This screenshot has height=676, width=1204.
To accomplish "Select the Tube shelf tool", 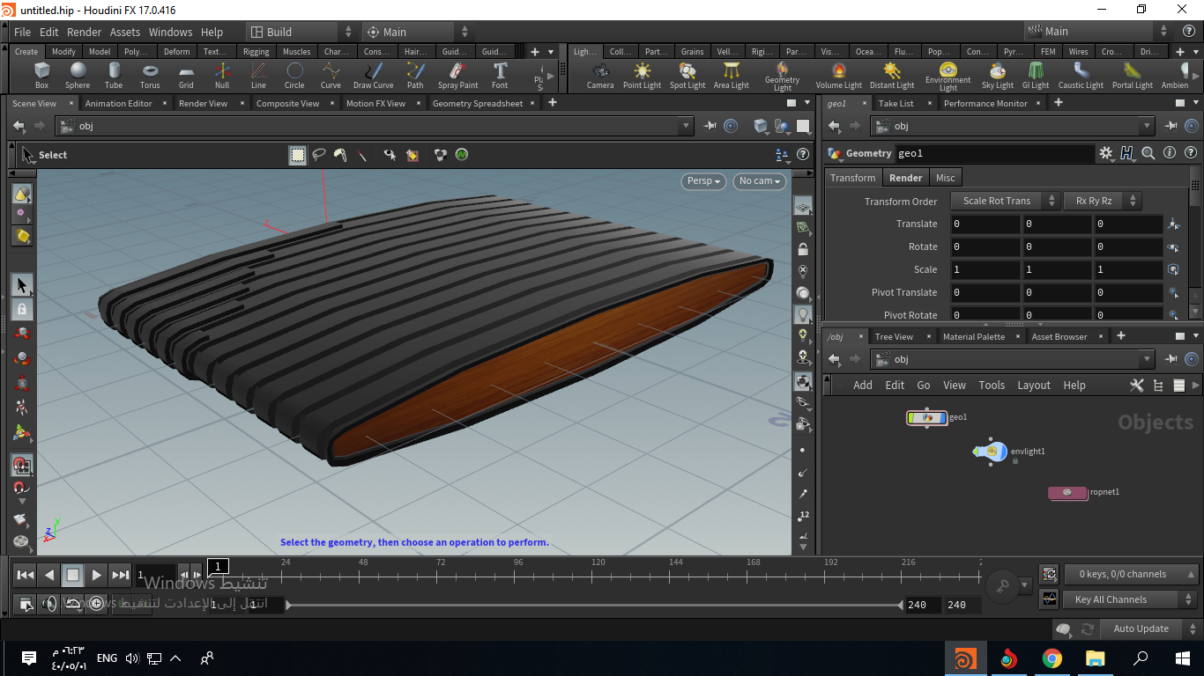I will point(114,75).
